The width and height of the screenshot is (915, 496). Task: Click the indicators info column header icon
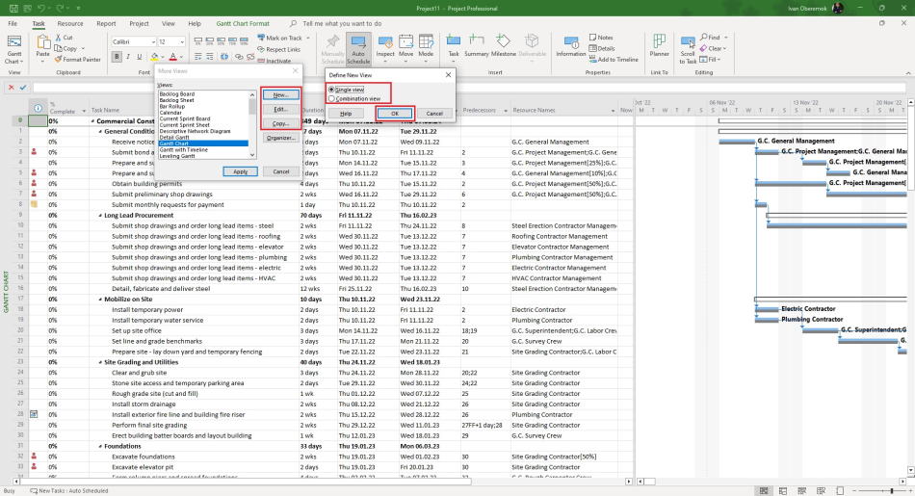[x=38, y=109]
